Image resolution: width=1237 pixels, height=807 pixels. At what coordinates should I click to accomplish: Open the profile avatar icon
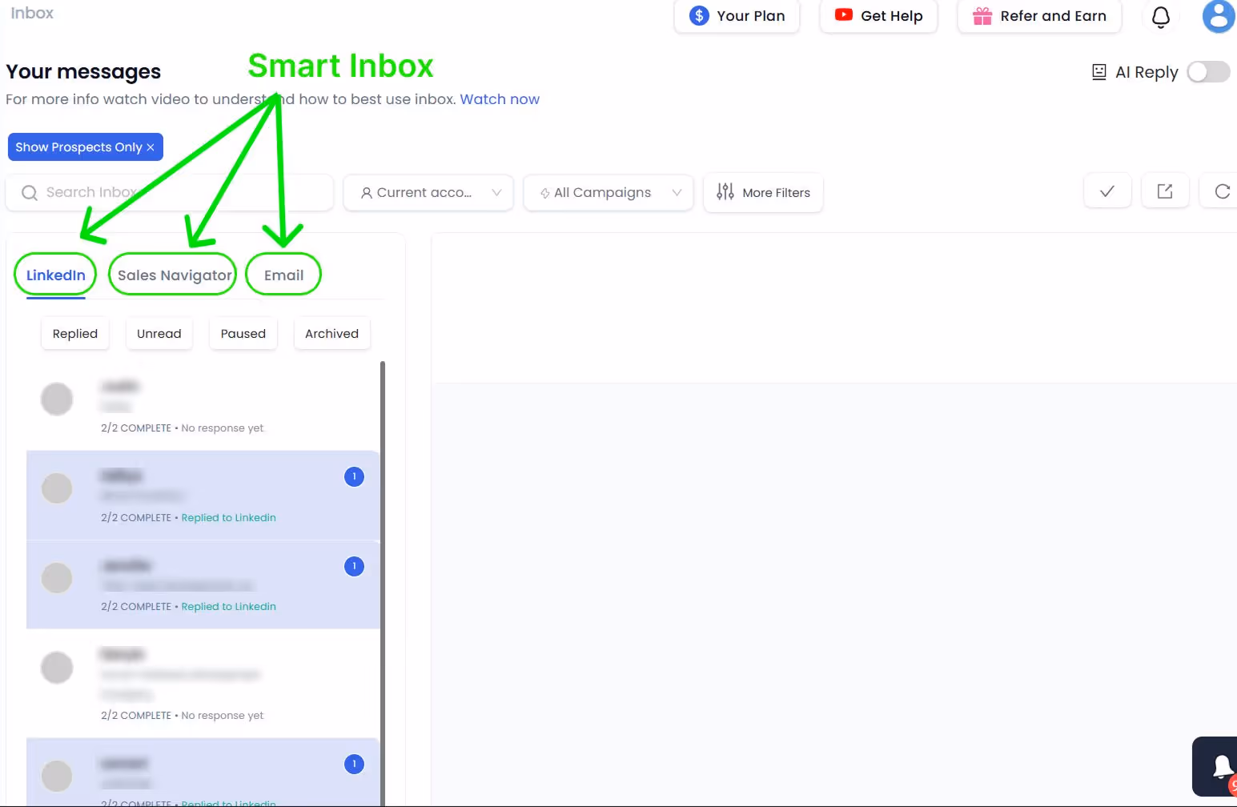pos(1218,17)
